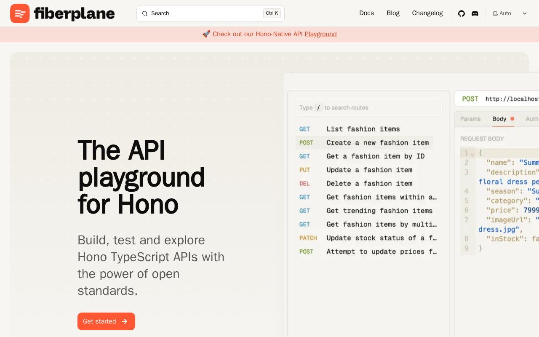Click the orange dot on Body tab
Image resolution: width=539 pixels, height=337 pixels.
(512, 119)
